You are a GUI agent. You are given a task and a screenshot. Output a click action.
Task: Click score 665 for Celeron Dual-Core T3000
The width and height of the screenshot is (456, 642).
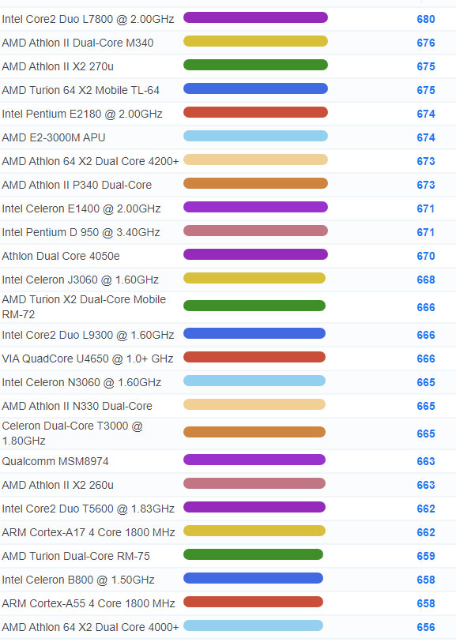coord(426,434)
